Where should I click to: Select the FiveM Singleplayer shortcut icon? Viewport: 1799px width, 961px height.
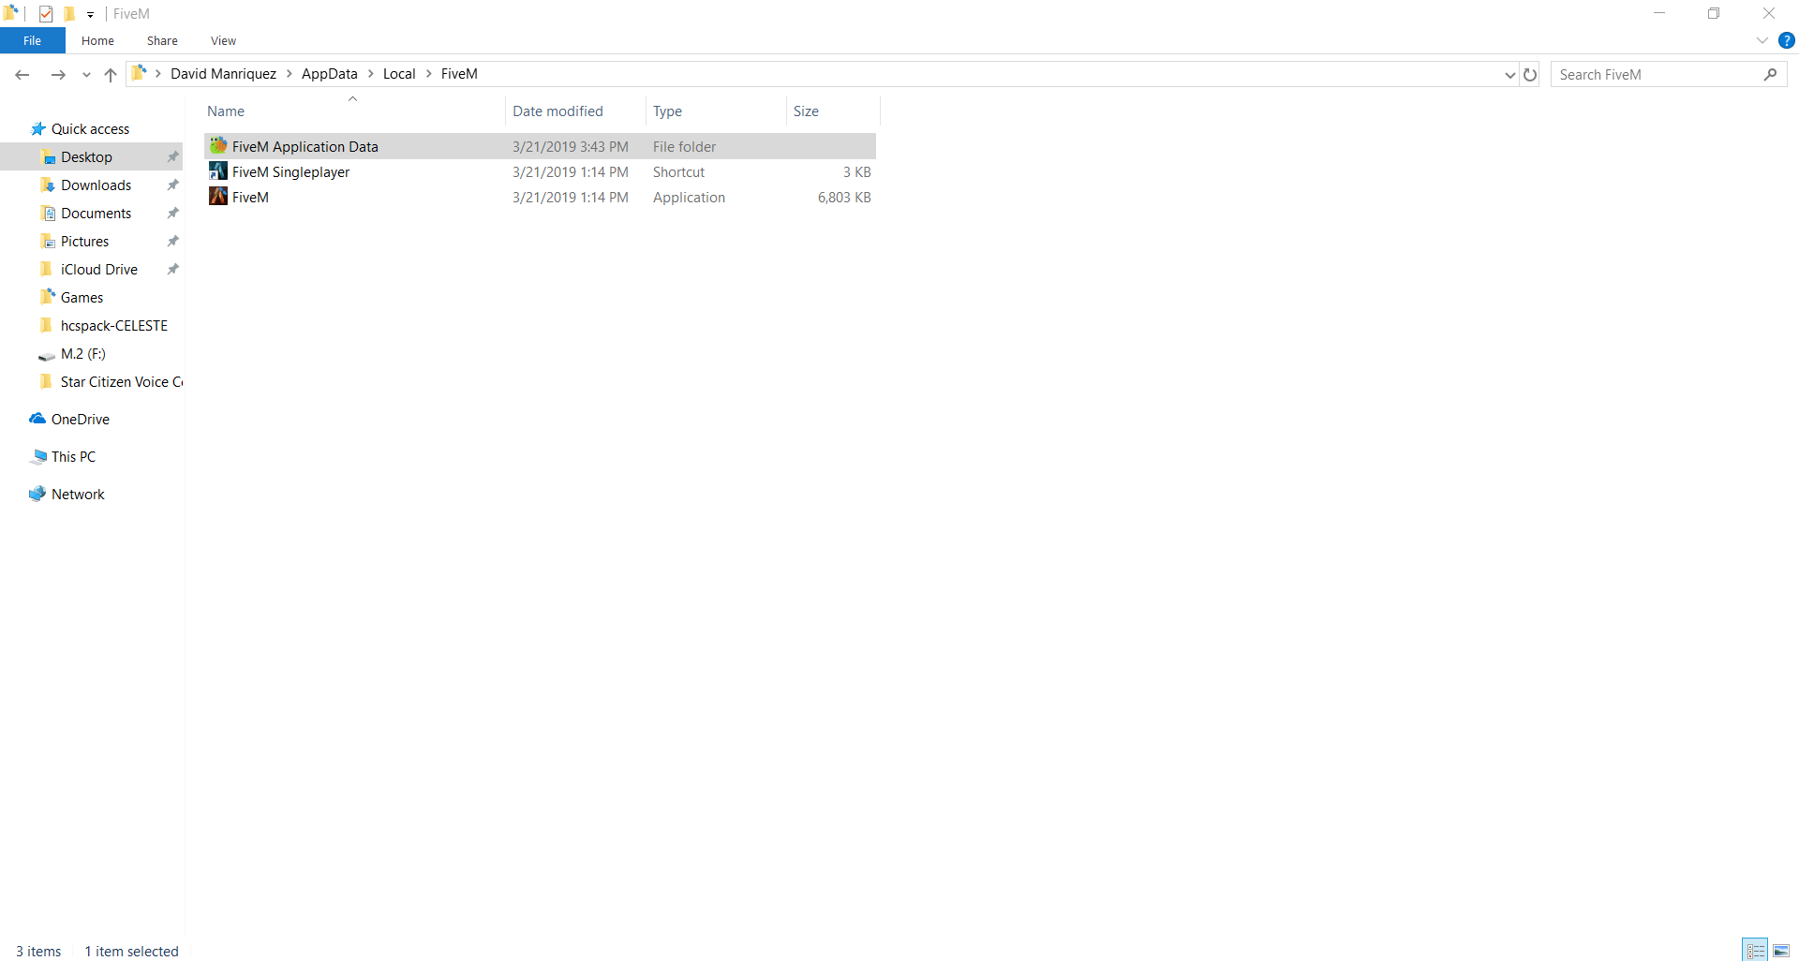point(218,171)
